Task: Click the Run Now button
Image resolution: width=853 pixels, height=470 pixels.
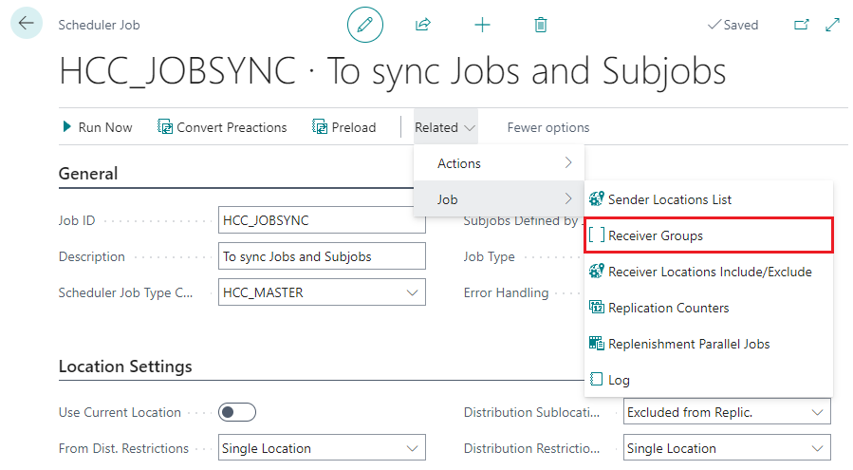Action: (97, 127)
